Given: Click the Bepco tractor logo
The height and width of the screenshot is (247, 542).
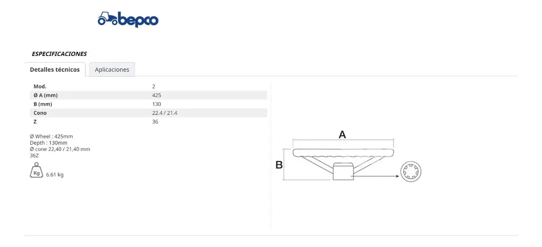Looking at the screenshot, I should click(128, 19).
